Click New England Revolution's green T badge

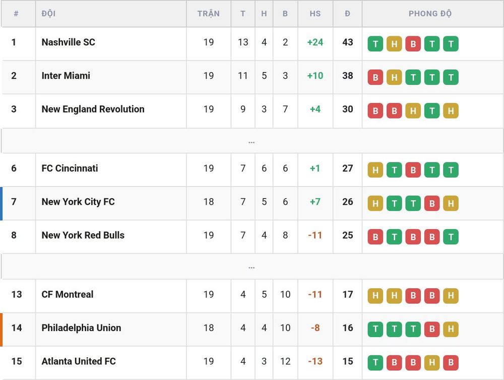pos(432,111)
